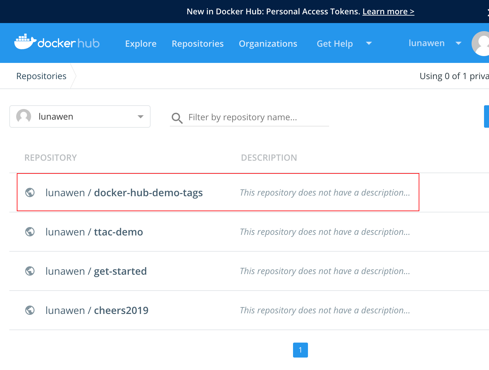This screenshot has width=489, height=370.
Task: Click the partially visible blue create button
Action: (487, 116)
